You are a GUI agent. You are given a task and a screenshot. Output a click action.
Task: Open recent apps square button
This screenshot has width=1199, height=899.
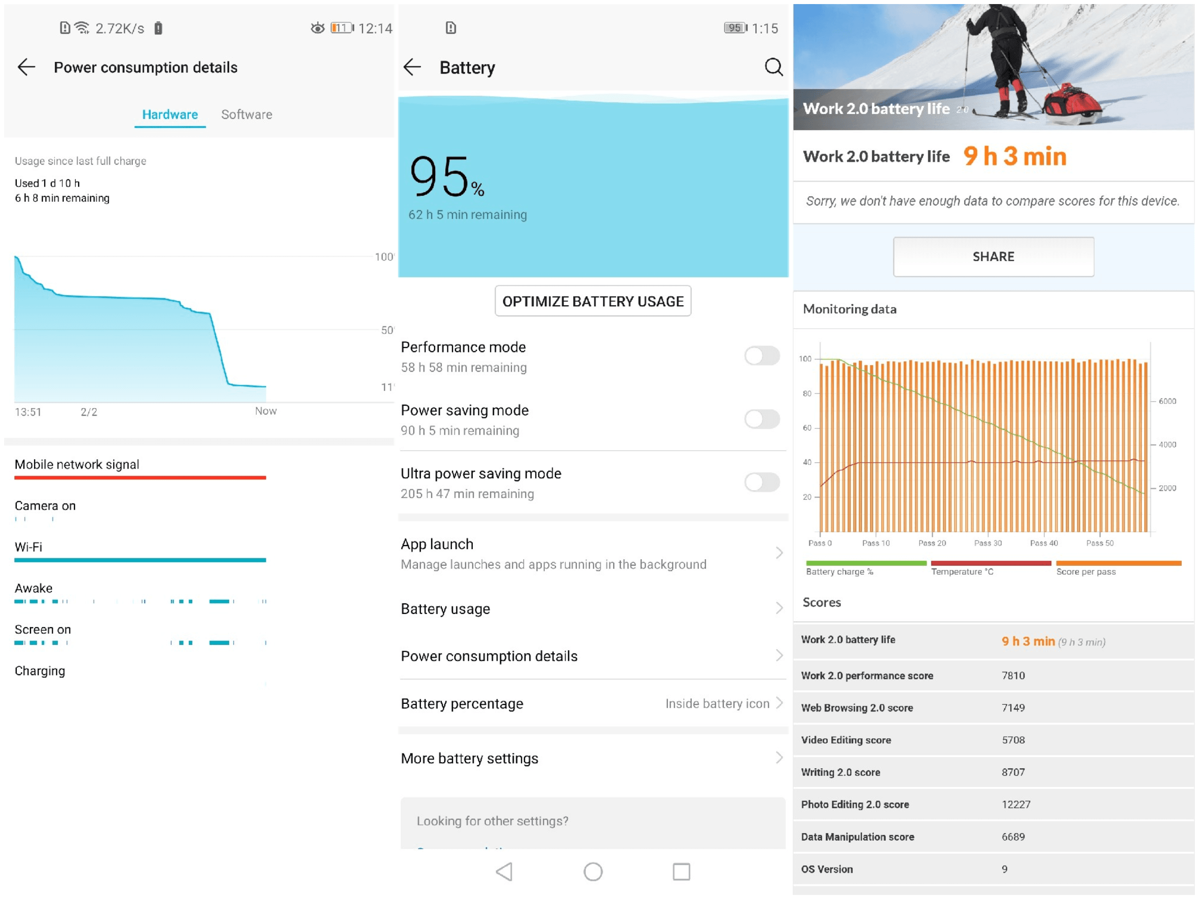pos(681,872)
